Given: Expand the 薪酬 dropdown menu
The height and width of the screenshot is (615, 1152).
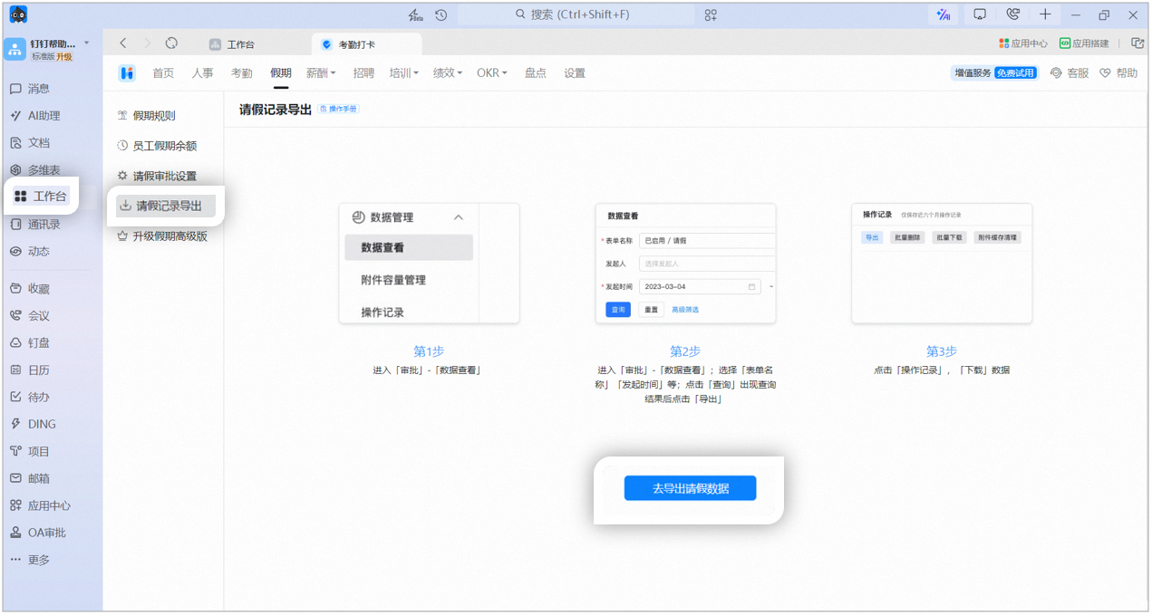Looking at the screenshot, I should pyautogui.click(x=321, y=73).
